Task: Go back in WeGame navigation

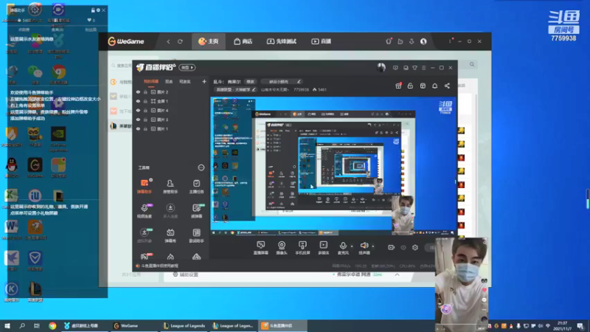Action: (x=168, y=41)
